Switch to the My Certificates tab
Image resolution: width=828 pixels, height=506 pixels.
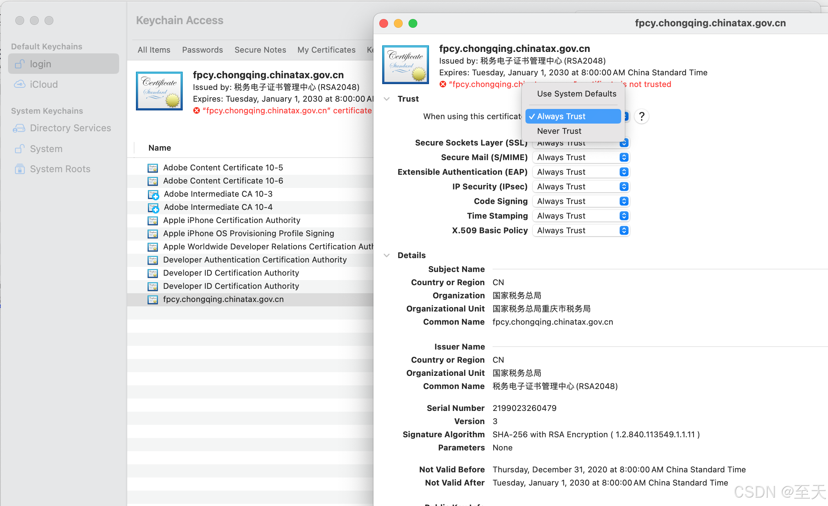(x=326, y=50)
